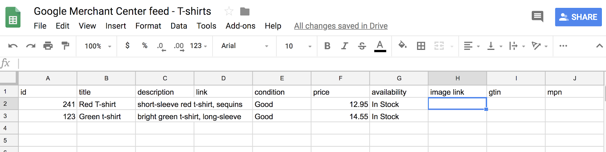Print the spreadsheet using printer icon
Image resolution: width=606 pixels, height=152 pixels.
(48, 46)
